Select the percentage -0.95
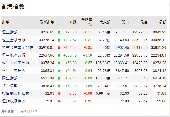Image resolution: width=170 pixels, height=117 pixels. pos(88,101)
